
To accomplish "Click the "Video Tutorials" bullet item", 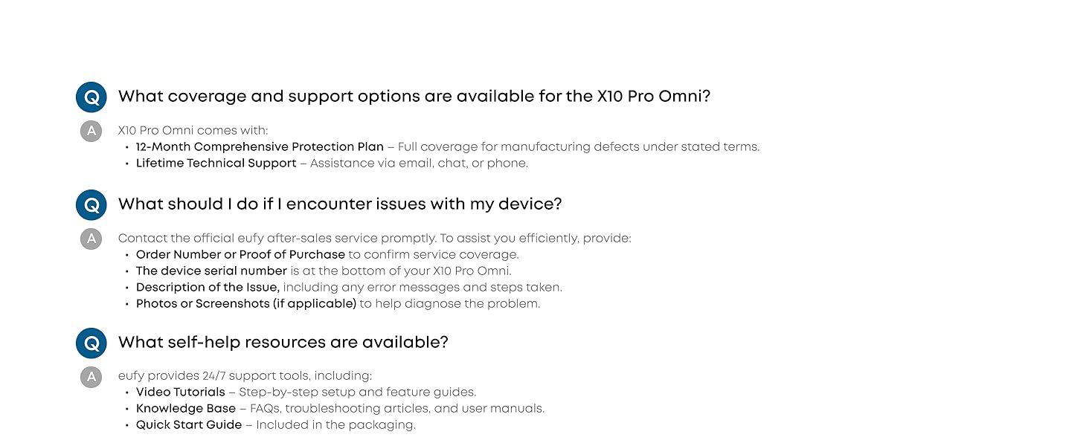I will click(x=180, y=392).
